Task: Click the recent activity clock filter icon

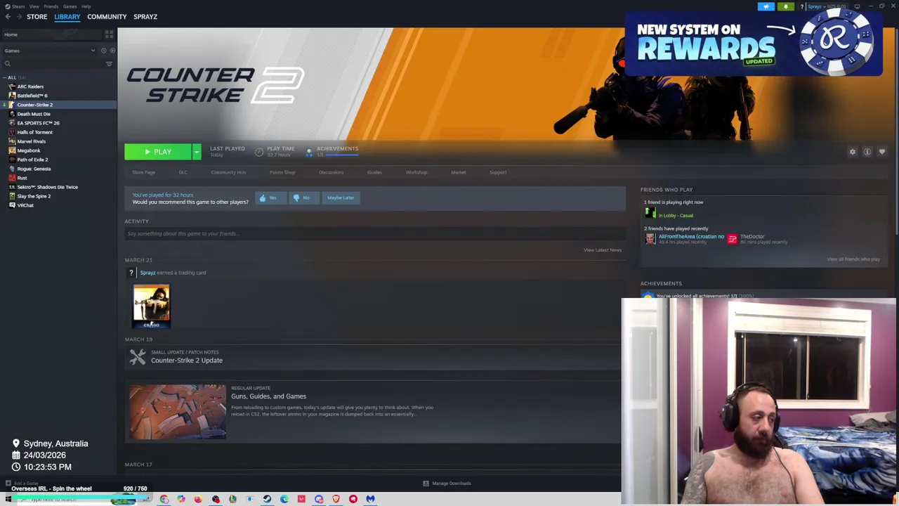Action: tap(103, 51)
